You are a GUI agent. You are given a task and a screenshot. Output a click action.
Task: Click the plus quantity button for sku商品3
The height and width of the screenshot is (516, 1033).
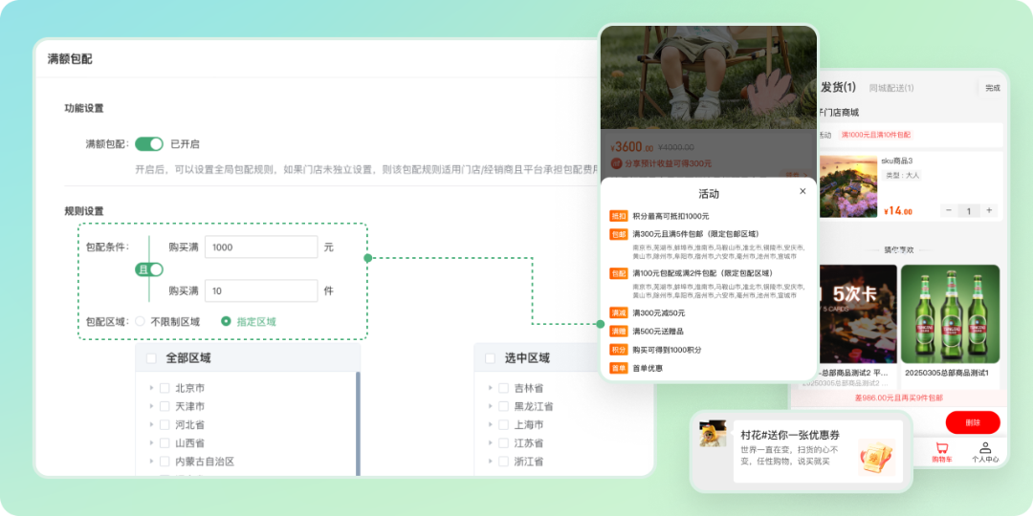(x=989, y=210)
